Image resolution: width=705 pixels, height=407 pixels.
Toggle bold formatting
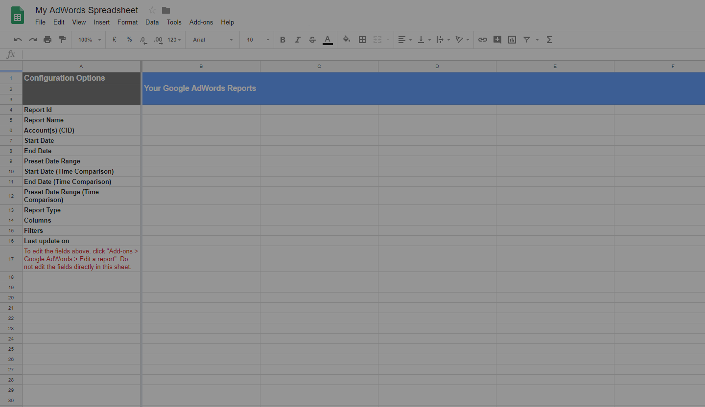click(282, 40)
